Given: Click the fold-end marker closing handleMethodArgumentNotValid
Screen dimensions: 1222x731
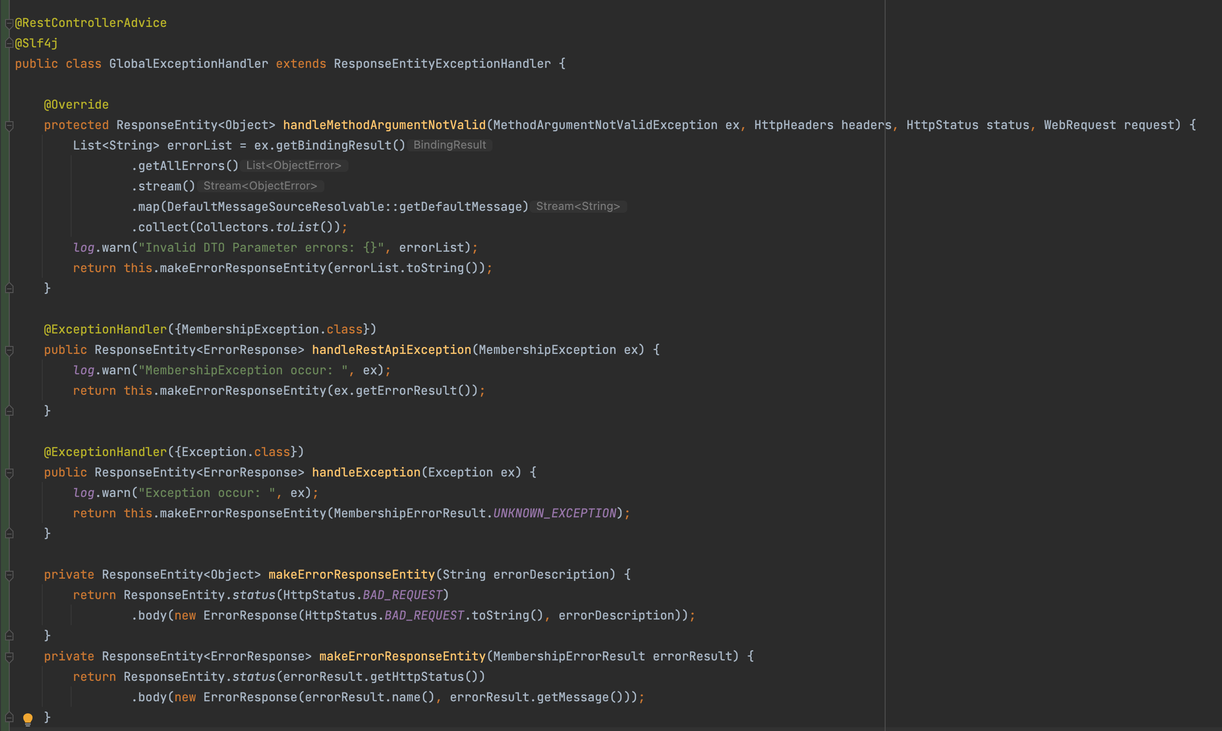Looking at the screenshot, I should click(x=9, y=288).
